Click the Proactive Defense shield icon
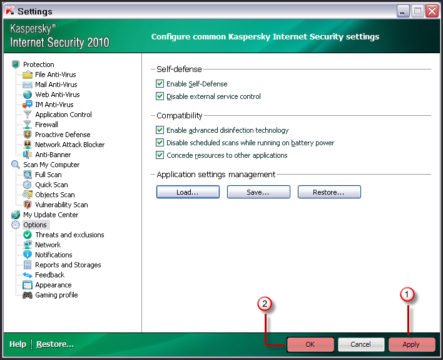The image size is (443, 360). 28,135
